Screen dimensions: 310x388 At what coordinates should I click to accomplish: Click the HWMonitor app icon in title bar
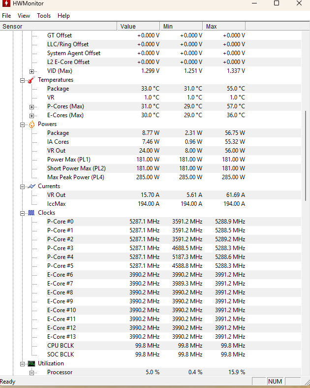[x=5, y=4]
